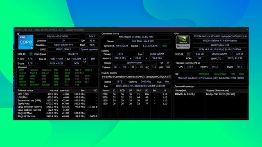
Task: Click the 02/17/2023 BIOS date field
Action: tap(122, 46)
